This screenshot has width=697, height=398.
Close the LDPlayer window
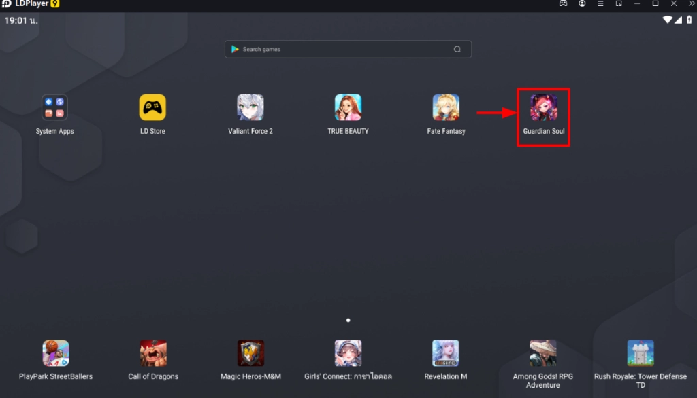[x=674, y=3]
